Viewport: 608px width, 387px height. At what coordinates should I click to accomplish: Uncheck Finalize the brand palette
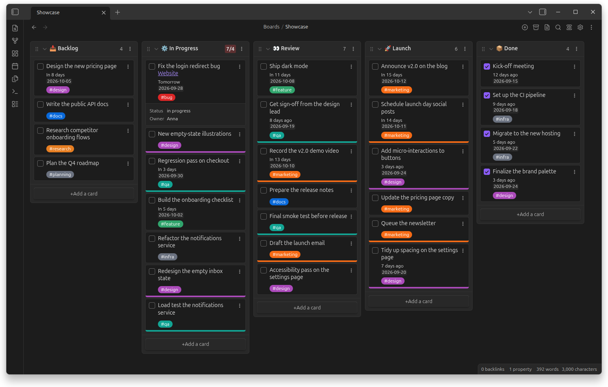point(487,172)
